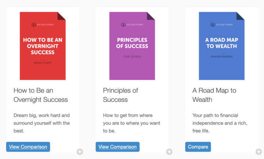Open the purple Principles of Success cover

pyautogui.click(x=132, y=46)
